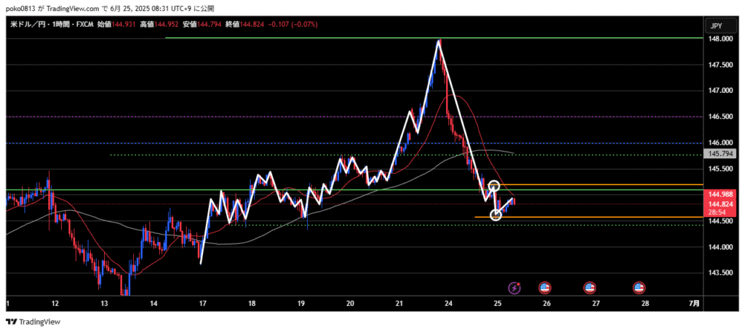Click the 米ドル/円 symbol title
The height and width of the screenshot is (332, 745).
[29, 25]
